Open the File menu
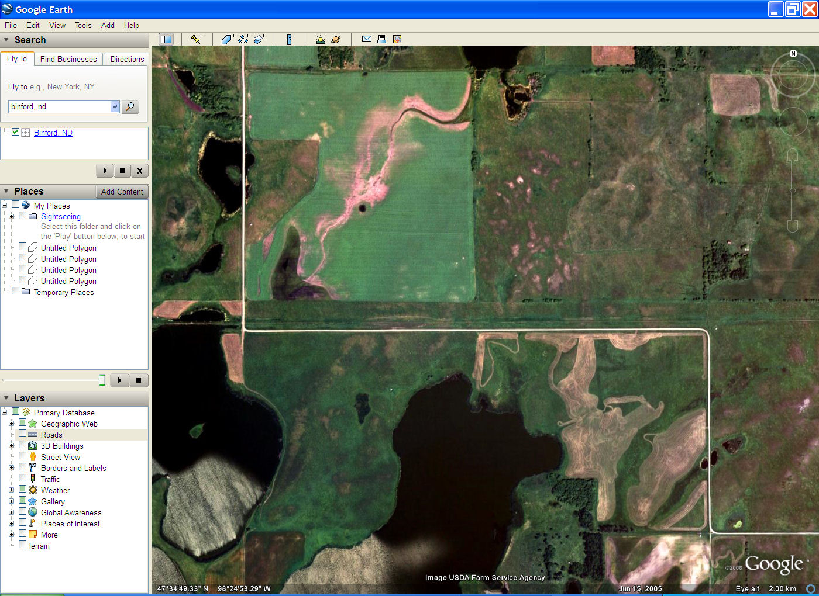The height and width of the screenshot is (596, 819). click(x=11, y=25)
